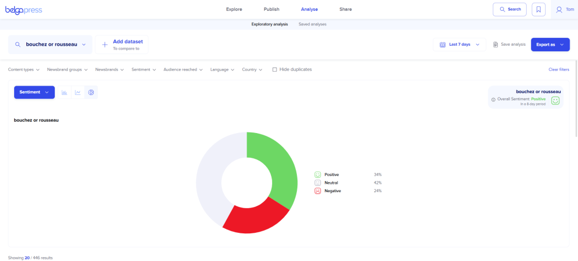Viewport: 578px width, 261px height.
Task: Enable the Hide duplicates checkbox
Action: [275, 69]
